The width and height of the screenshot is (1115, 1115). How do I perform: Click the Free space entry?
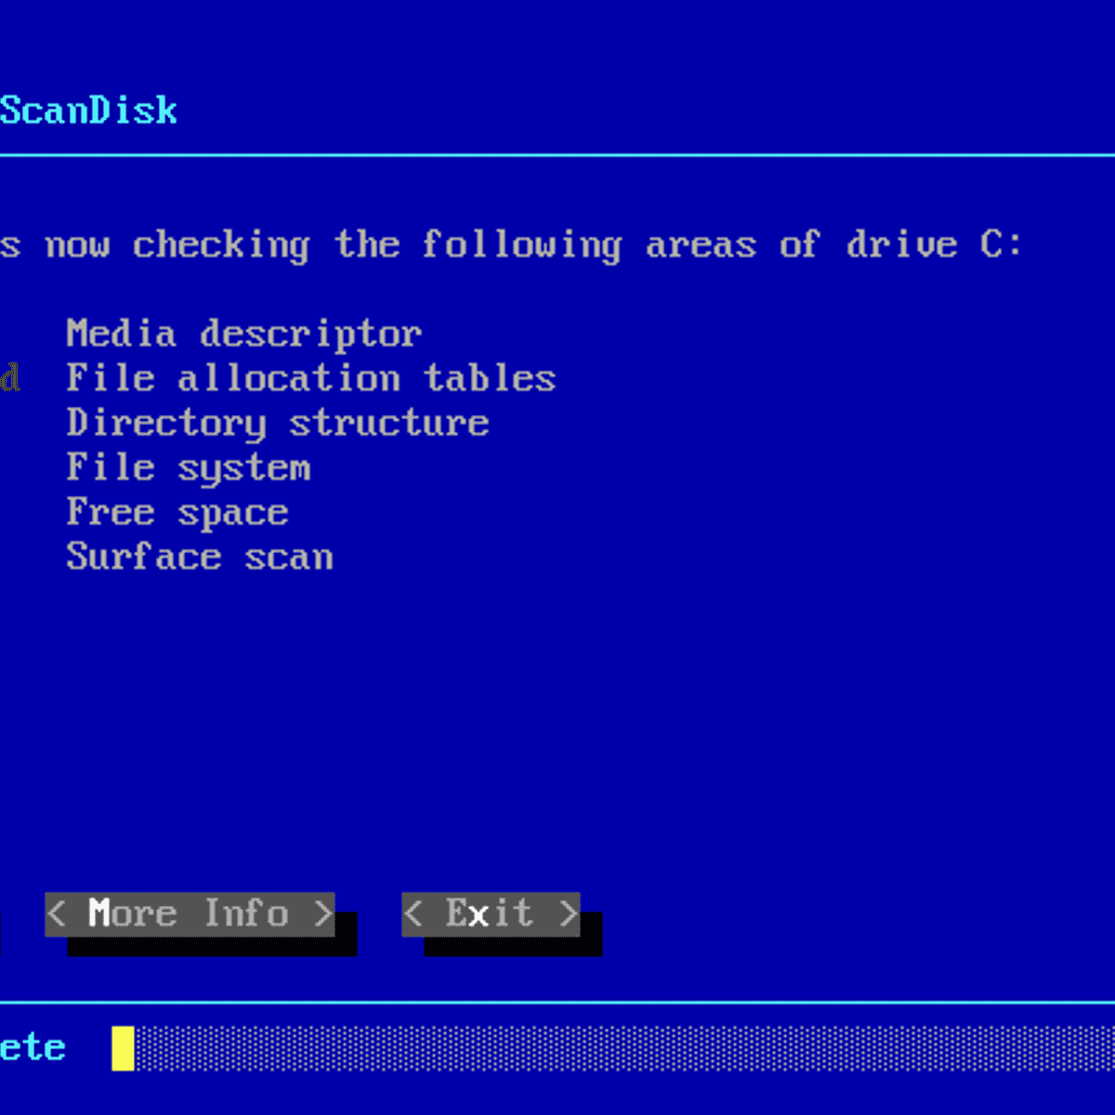[177, 511]
